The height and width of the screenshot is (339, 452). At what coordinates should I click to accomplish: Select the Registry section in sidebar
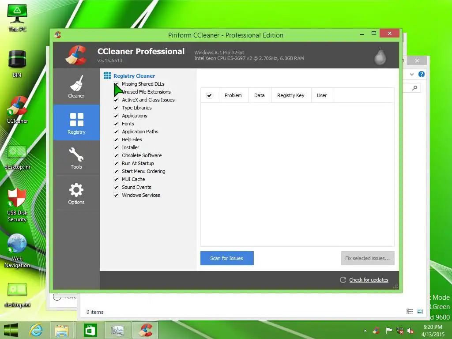tap(76, 123)
